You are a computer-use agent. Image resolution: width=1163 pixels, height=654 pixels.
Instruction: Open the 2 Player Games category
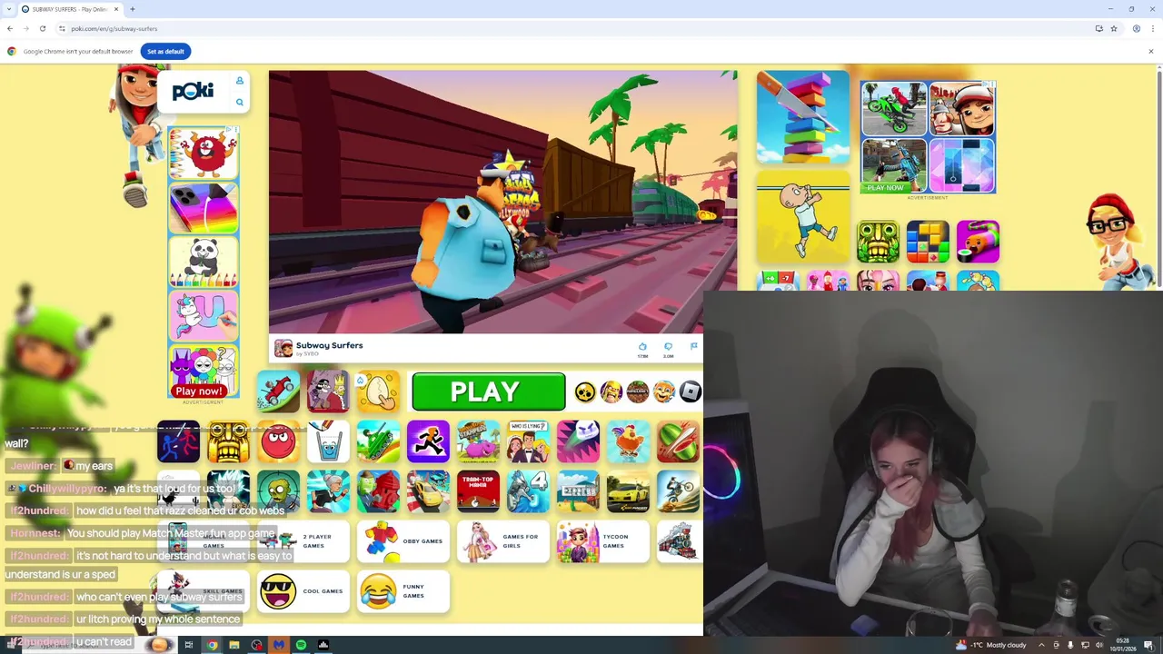point(303,541)
